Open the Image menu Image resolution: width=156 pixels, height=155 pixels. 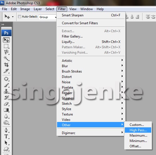click(x=25, y=9)
